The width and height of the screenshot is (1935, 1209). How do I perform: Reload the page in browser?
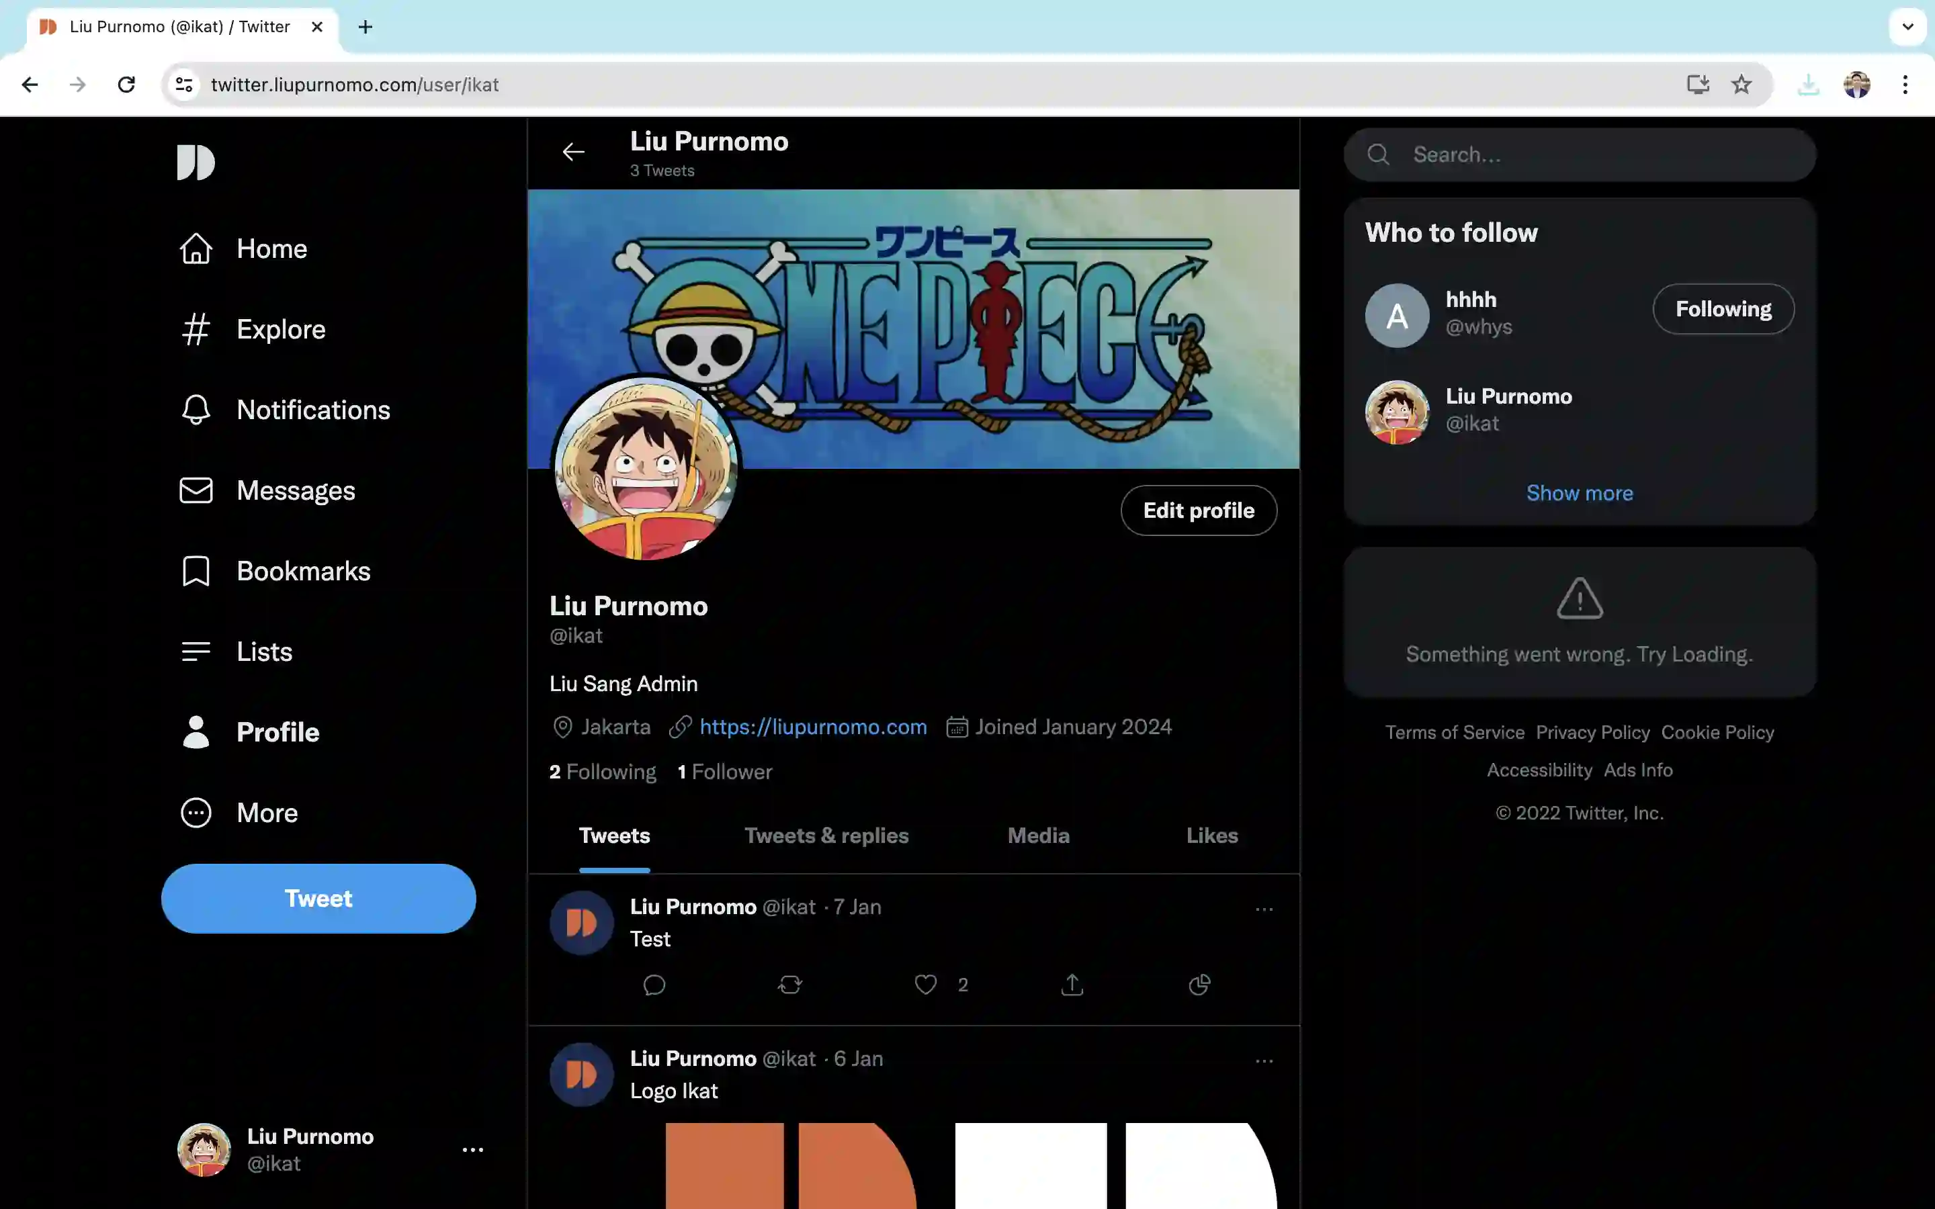coord(126,85)
